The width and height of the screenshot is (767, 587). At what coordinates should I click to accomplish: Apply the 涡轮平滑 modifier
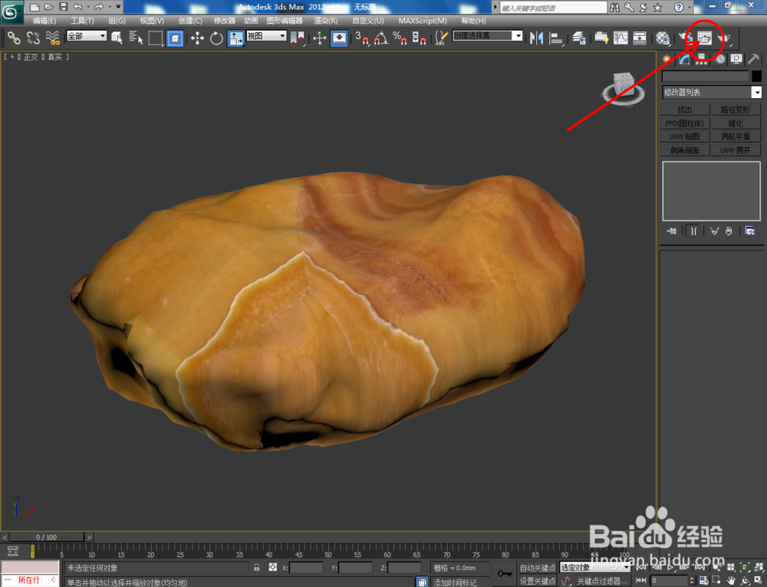point(736,136)
